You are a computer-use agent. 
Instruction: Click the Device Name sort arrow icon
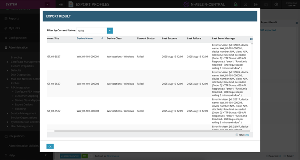[102, 39]
